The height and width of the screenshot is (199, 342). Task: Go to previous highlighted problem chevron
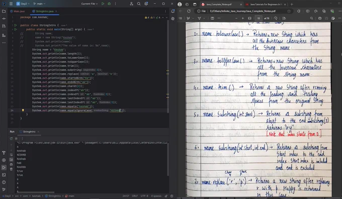point(163,18)
